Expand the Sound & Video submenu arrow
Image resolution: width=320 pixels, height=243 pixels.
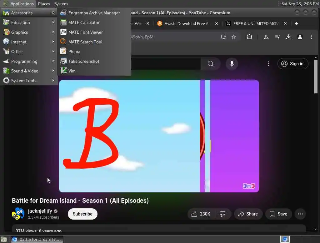coord(53,71)
